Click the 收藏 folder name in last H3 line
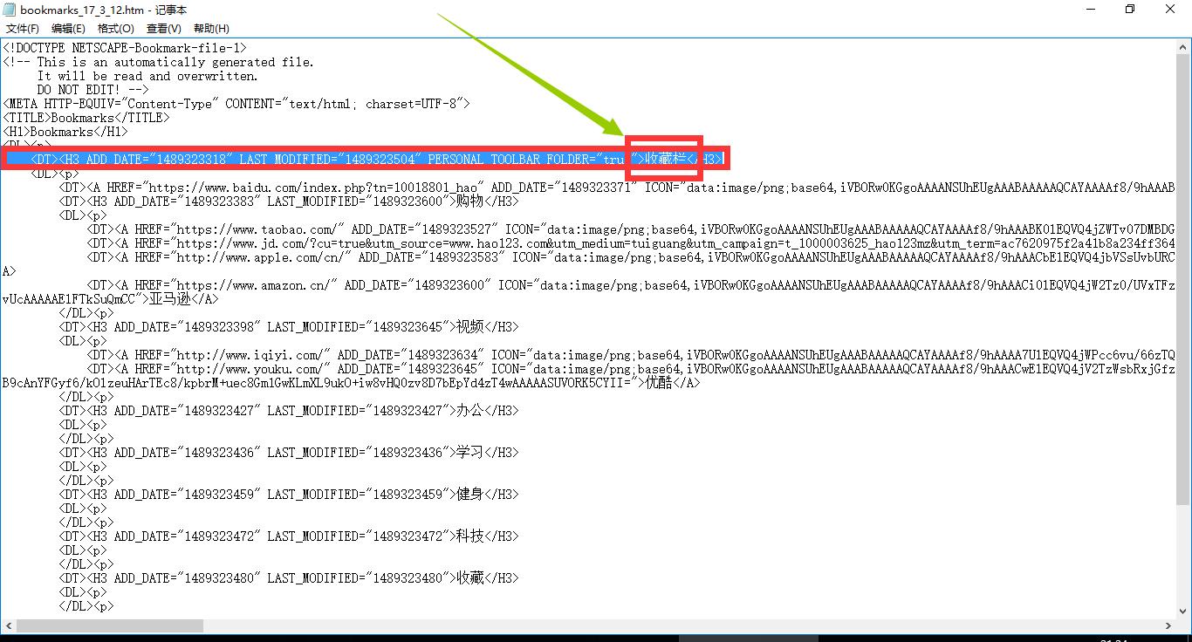Screen dimensions: 1192x642 coord(470,578)
